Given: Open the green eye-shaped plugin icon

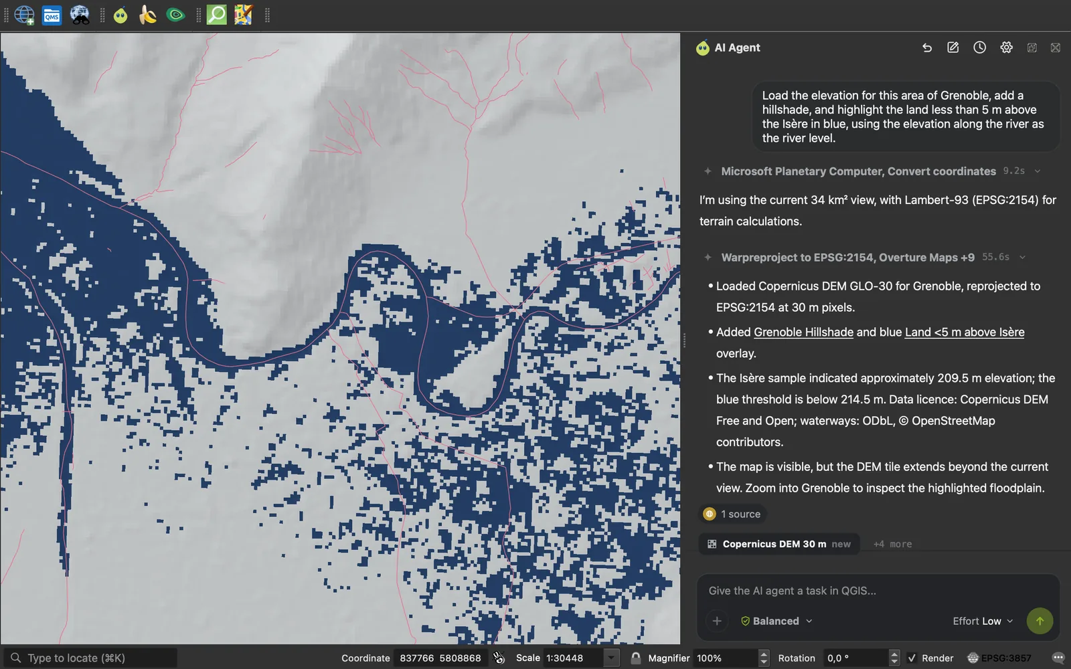Looking at the screenshot, I should pos(175,15).
